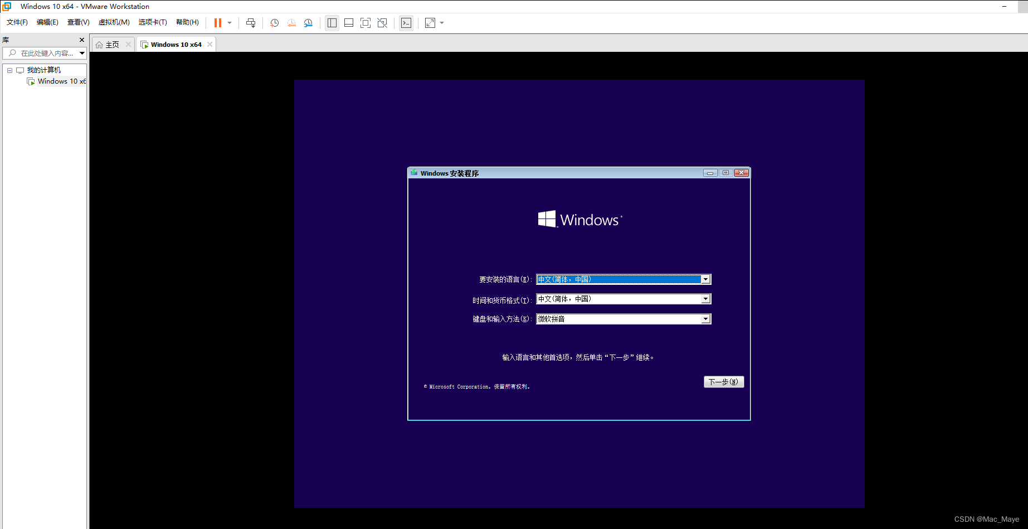Revert the VM to its previous snapshot

291,23
